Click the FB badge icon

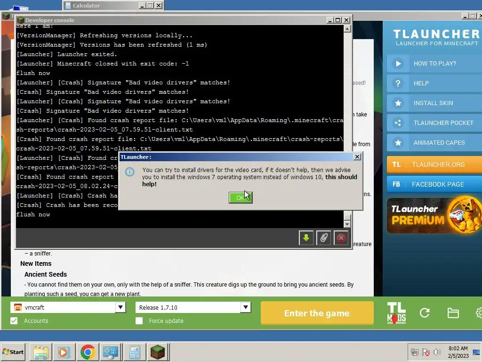[x=396, y=184]
